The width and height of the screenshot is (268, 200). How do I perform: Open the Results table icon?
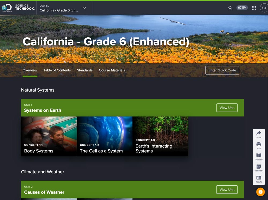pos(259,179)
